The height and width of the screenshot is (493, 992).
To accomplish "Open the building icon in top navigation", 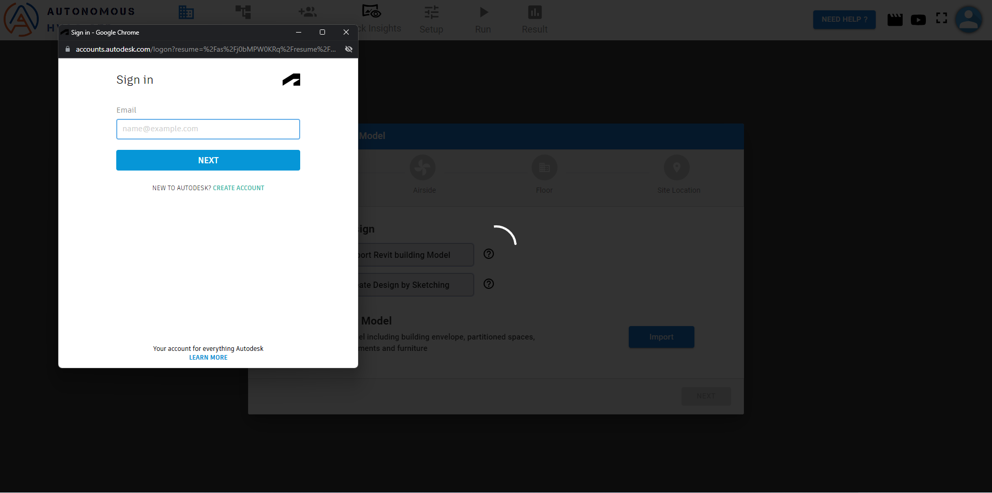I will [186, 12].
